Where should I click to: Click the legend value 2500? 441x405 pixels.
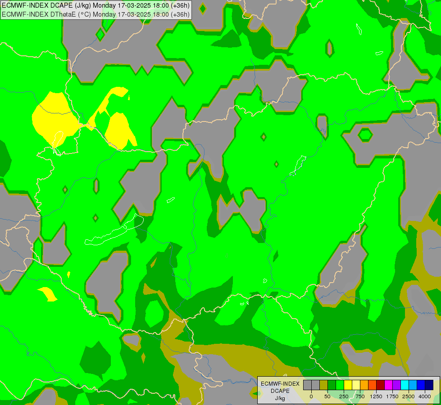coord(409,396)
